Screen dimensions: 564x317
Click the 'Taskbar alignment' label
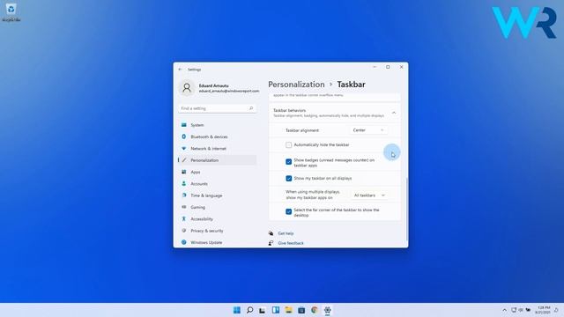(302, 130)
